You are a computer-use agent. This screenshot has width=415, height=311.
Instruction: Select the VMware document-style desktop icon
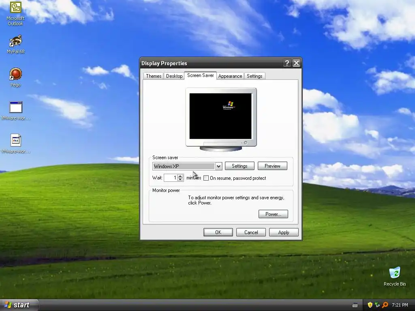16,144
